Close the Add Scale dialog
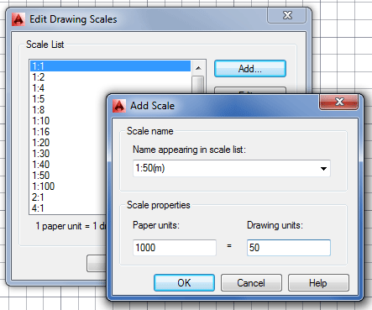The width and height of the screenshot is (372, 310). click(x=339, y=102)
